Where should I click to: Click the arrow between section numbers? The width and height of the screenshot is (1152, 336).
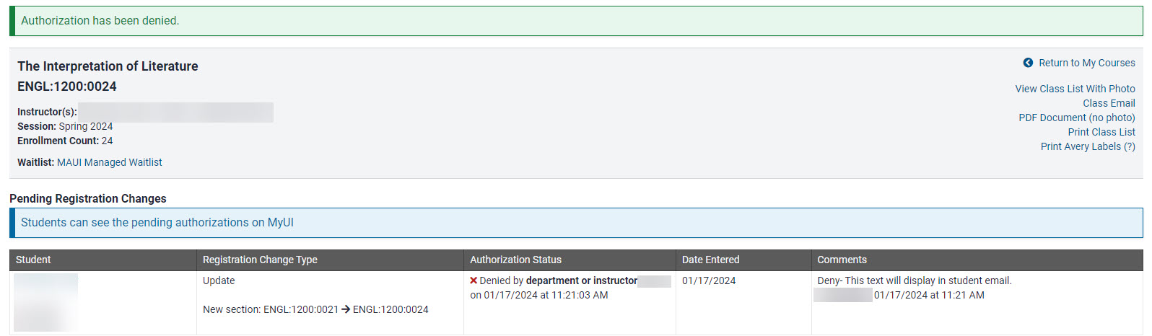point(346,309)
